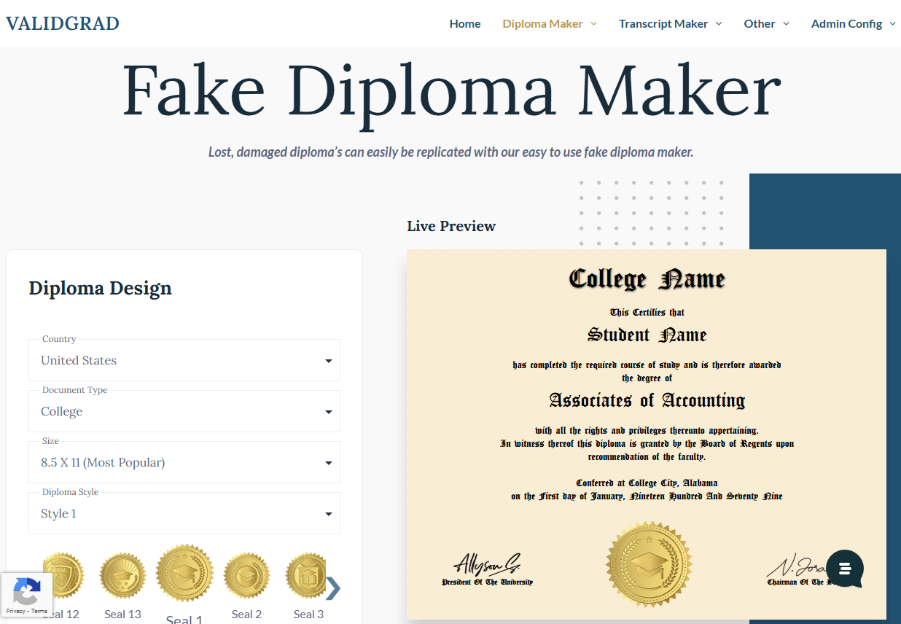The image size is (901, 624).
Task: Open the chat widget bubble
Action: 844,569
